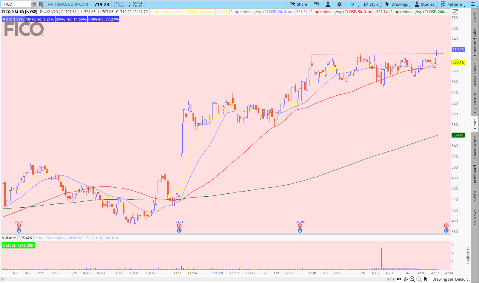Toggle the price axis scale curve icon

point(455,12)
